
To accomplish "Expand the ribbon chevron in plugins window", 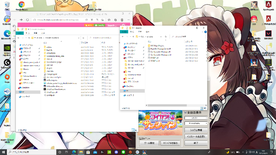I will tap(202, 32).
